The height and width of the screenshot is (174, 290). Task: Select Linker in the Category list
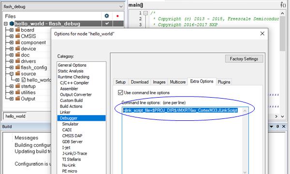pos(65,112)
